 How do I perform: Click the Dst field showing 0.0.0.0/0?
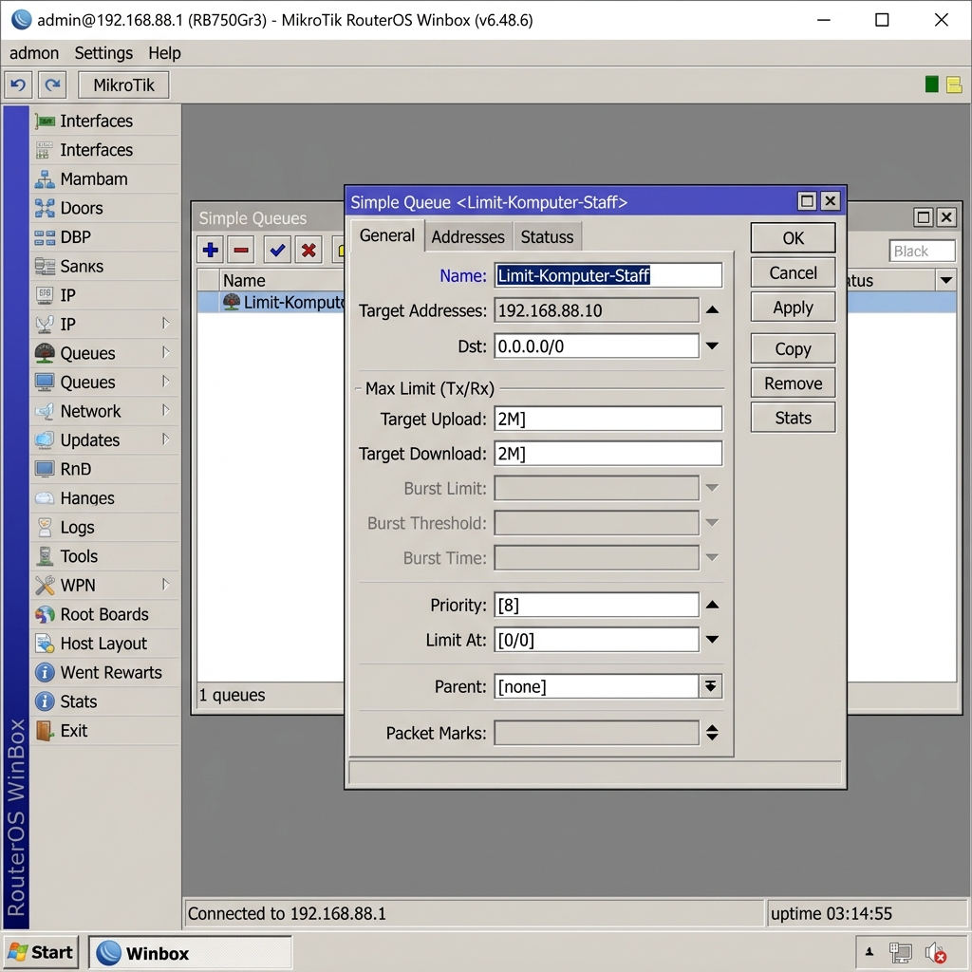(596, 346)
